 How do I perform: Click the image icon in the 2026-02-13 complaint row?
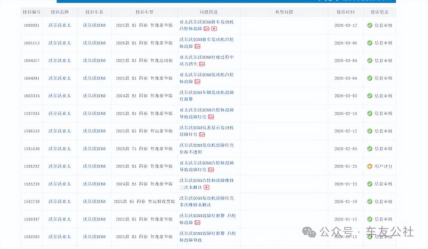coord(211,117)
